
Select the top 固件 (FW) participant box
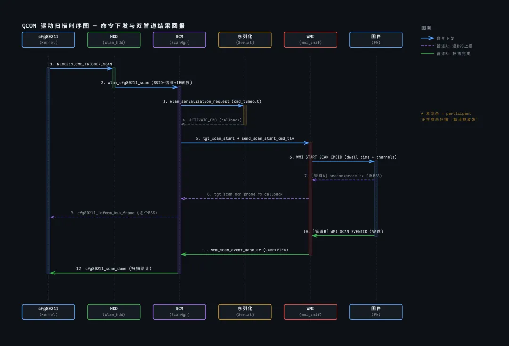[x=376, y=40]
